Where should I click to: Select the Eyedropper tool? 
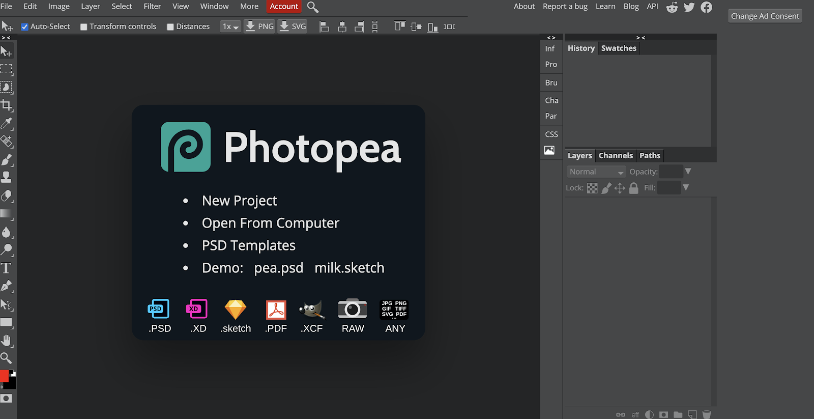(x=7, y=123)
